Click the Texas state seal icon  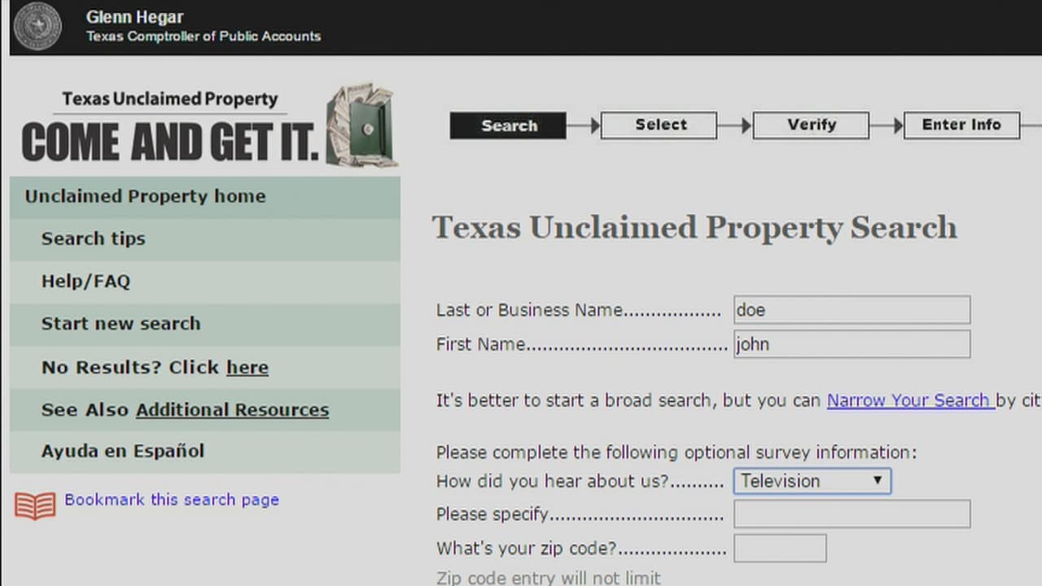[x=37, y=26]
